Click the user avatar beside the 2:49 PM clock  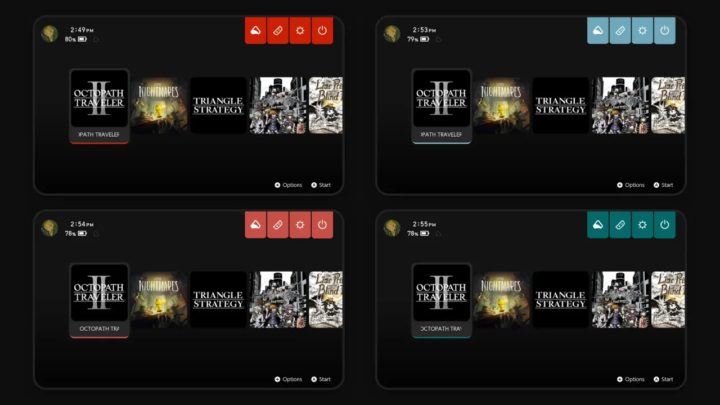pos(49,34)
